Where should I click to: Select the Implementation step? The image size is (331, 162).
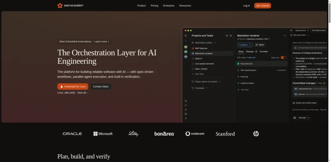[x=261, y=83]
